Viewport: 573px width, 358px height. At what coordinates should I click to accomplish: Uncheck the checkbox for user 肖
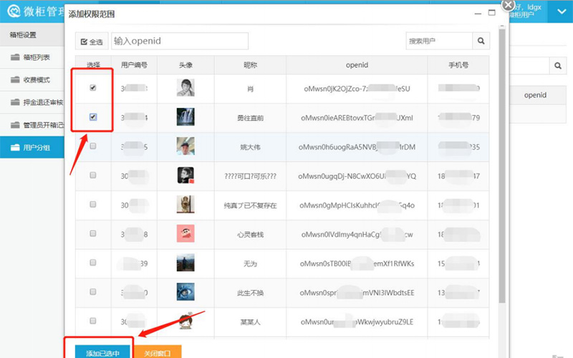coord(93,88)
